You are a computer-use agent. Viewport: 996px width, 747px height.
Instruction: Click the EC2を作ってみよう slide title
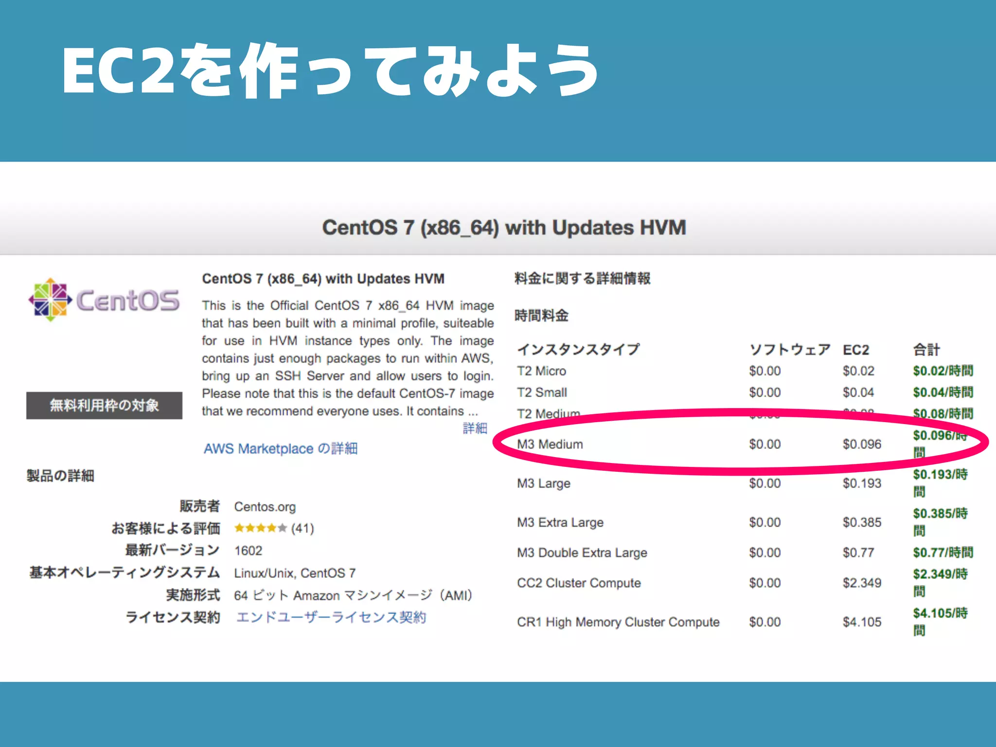tap(331, 71)
